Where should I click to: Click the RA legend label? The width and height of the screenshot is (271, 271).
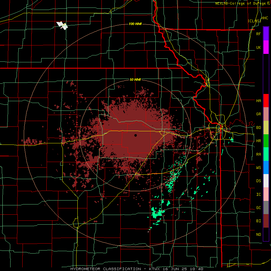click(258, 154)
